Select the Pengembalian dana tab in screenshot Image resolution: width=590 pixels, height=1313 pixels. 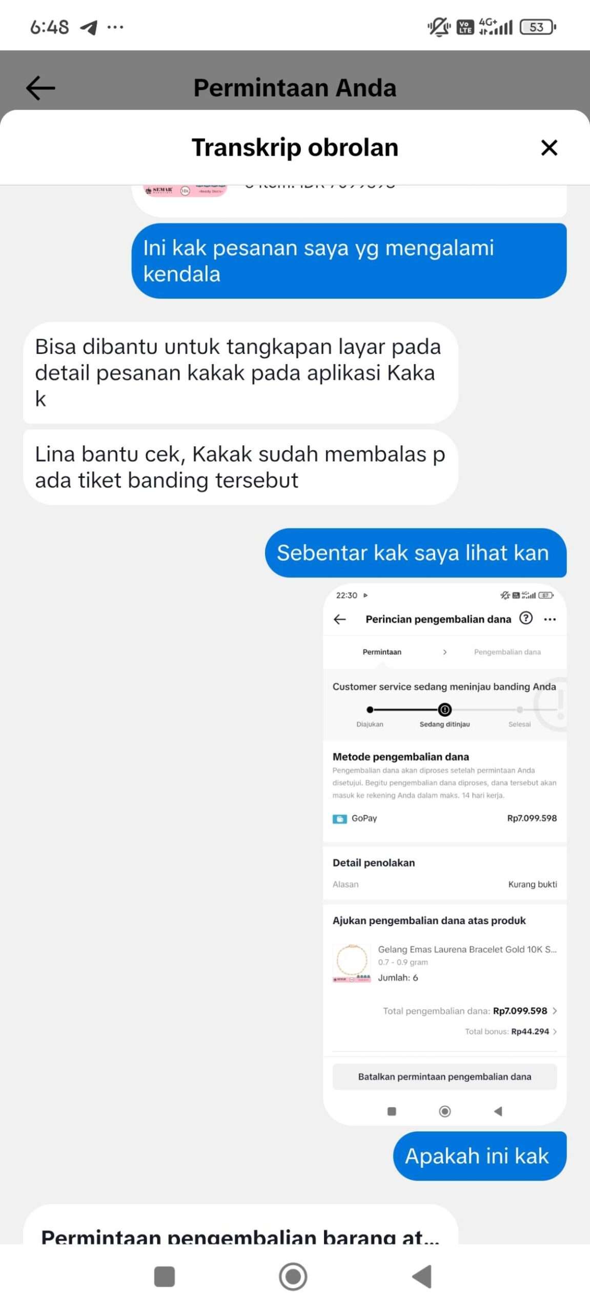click(507, 652)
